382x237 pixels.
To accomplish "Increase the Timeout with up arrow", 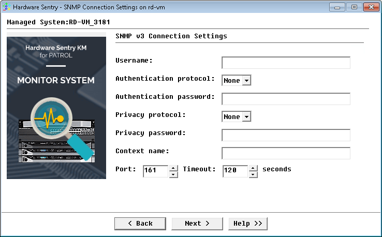I will 253,168.
